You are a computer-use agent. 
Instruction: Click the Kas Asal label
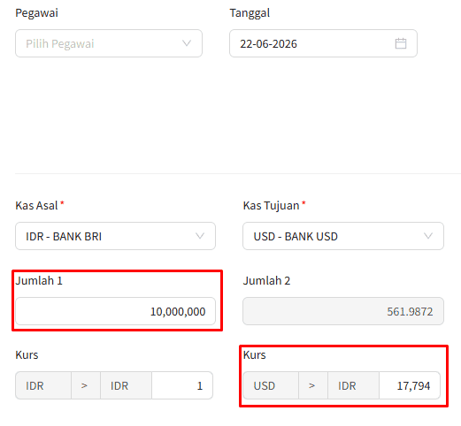[36, 205]
